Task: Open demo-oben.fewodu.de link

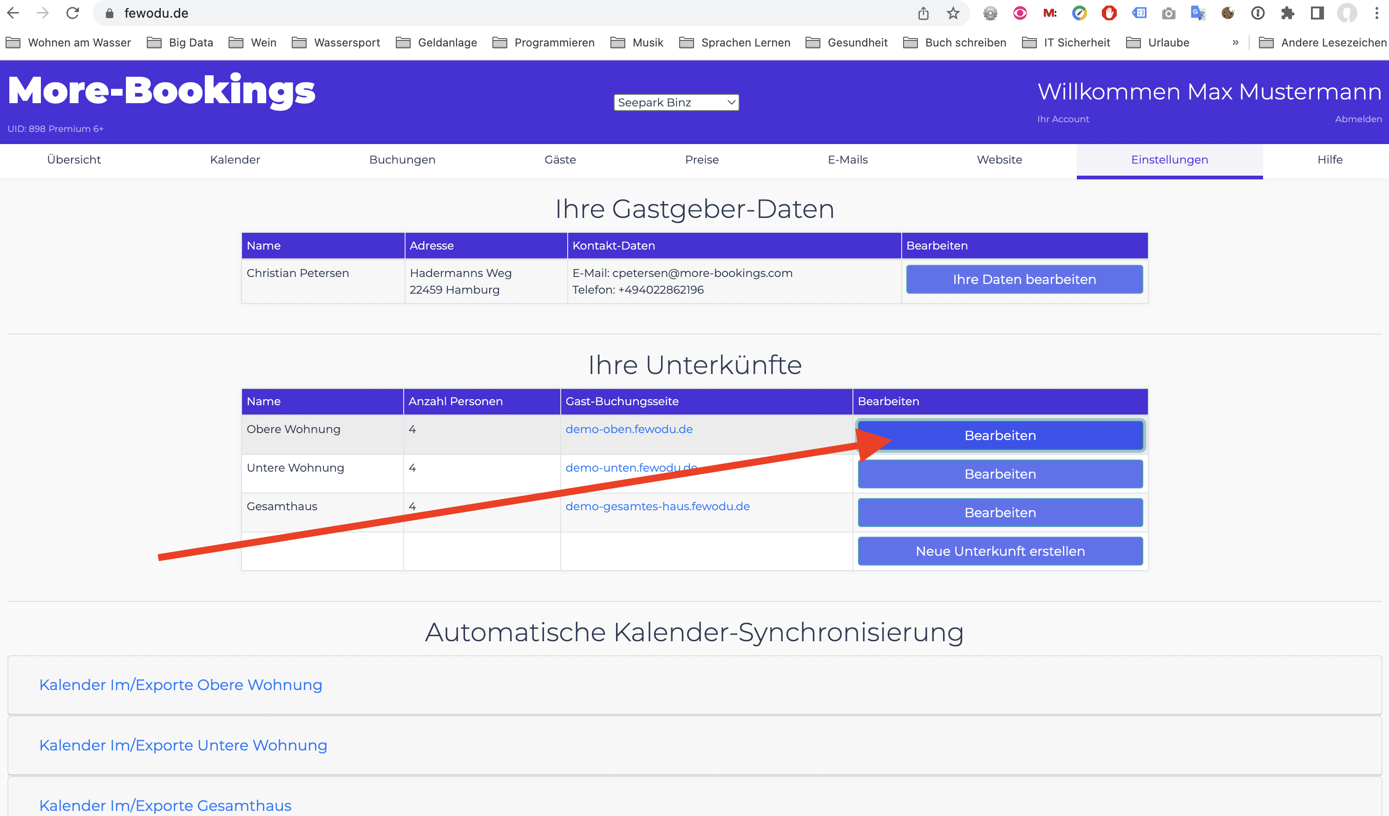Action: [x=629, y=429]
